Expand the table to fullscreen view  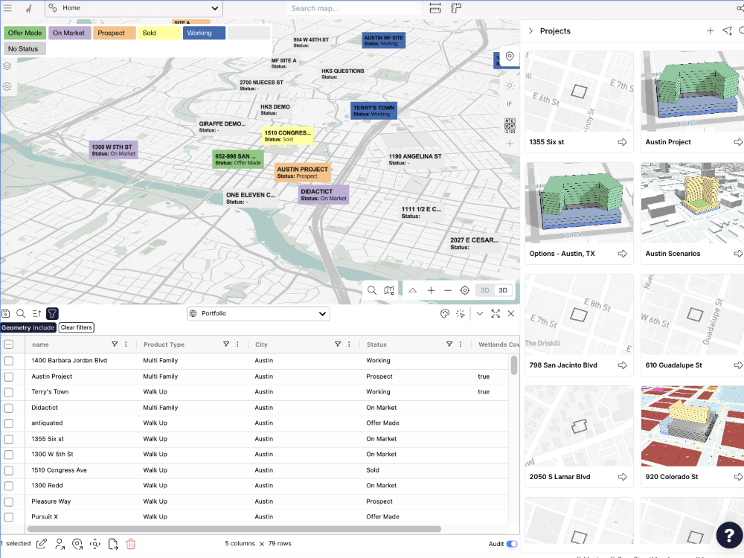tap(496, 313)
